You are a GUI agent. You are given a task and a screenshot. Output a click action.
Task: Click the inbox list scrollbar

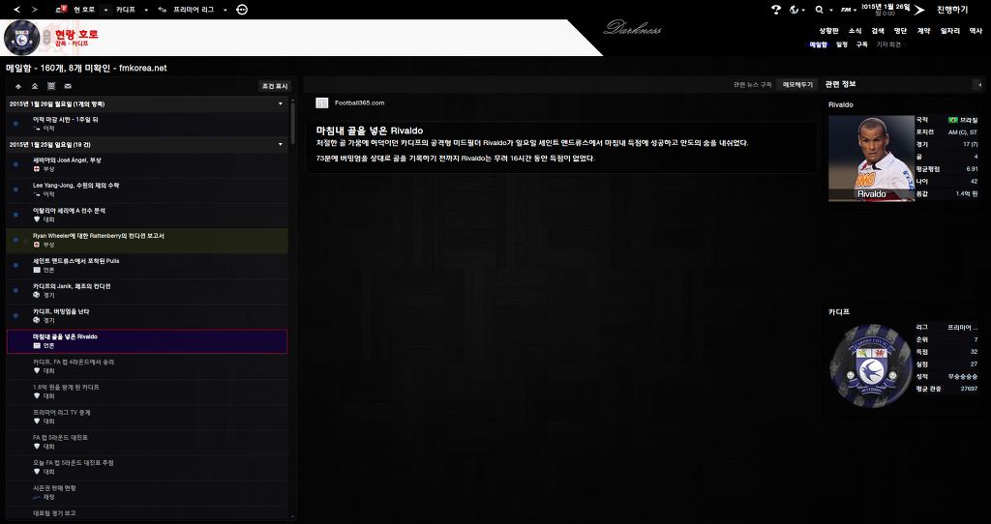[292, 123]
